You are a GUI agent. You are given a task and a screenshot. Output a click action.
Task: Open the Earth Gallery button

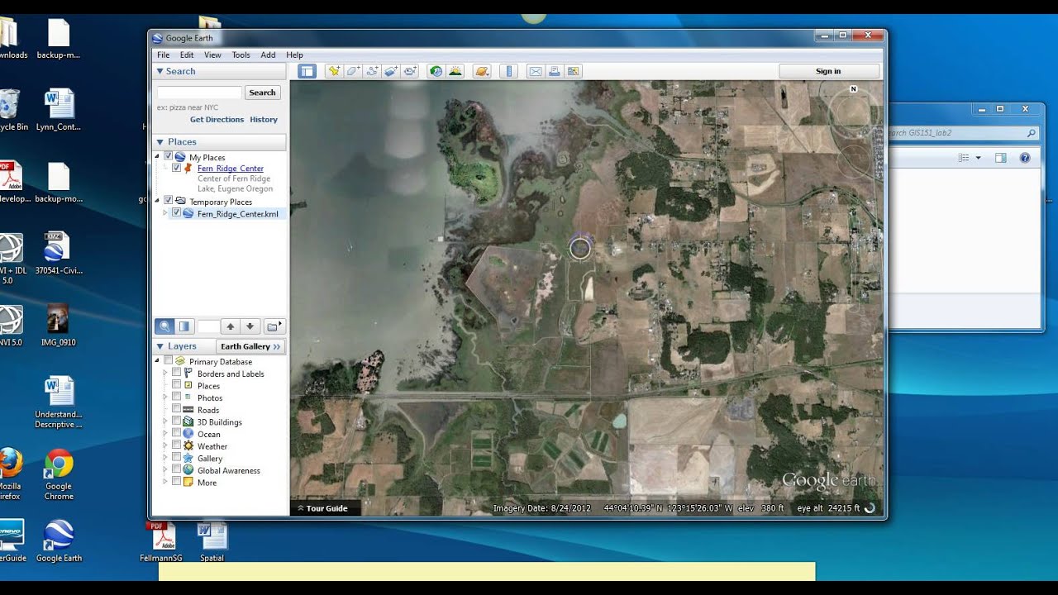pos(250,346)
